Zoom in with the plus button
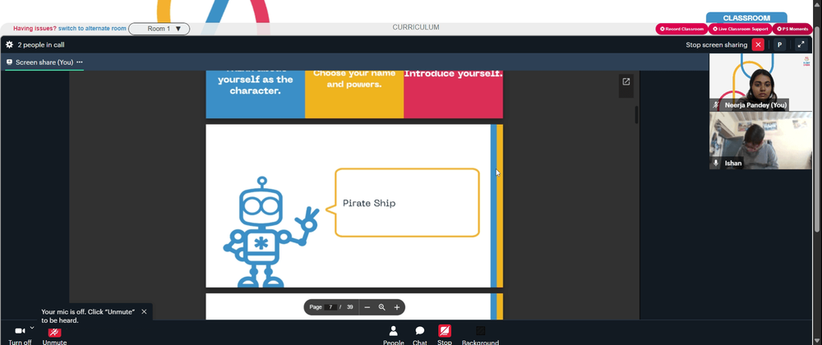The image size is (822, 345). (x=397, y=307)
